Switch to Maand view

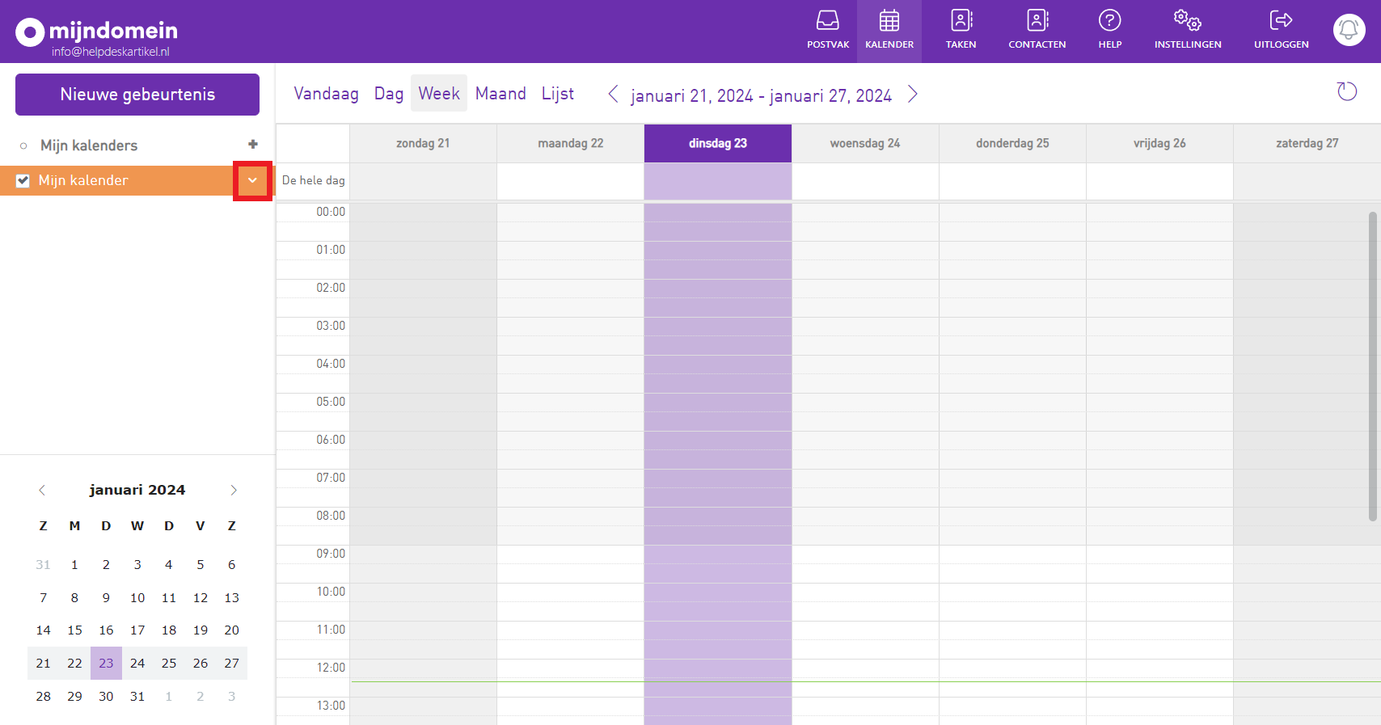[x=500, y=94]
